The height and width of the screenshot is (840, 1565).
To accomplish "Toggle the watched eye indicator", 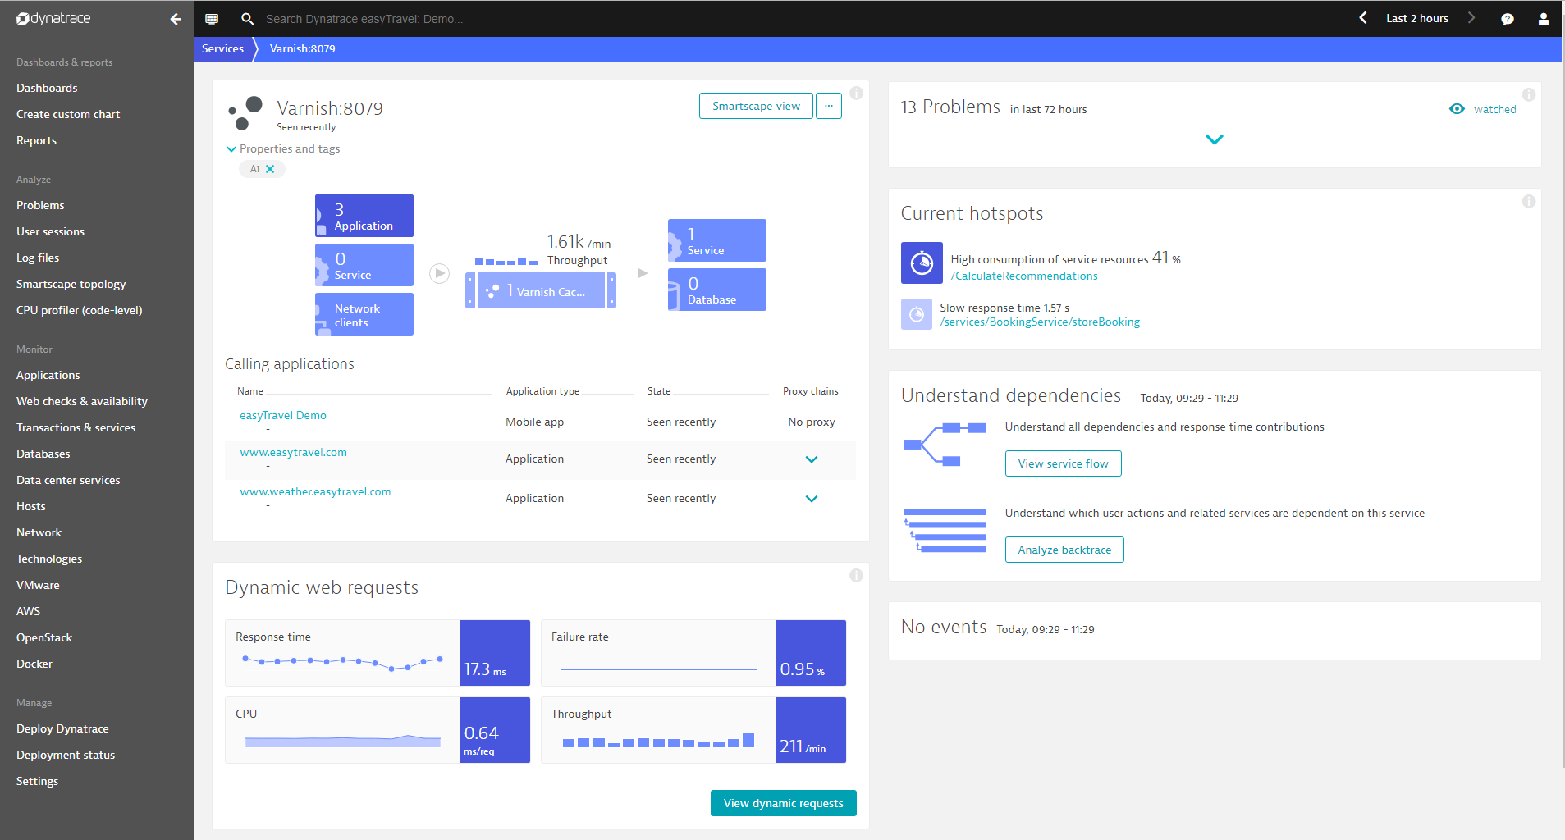I will 1457,109.
